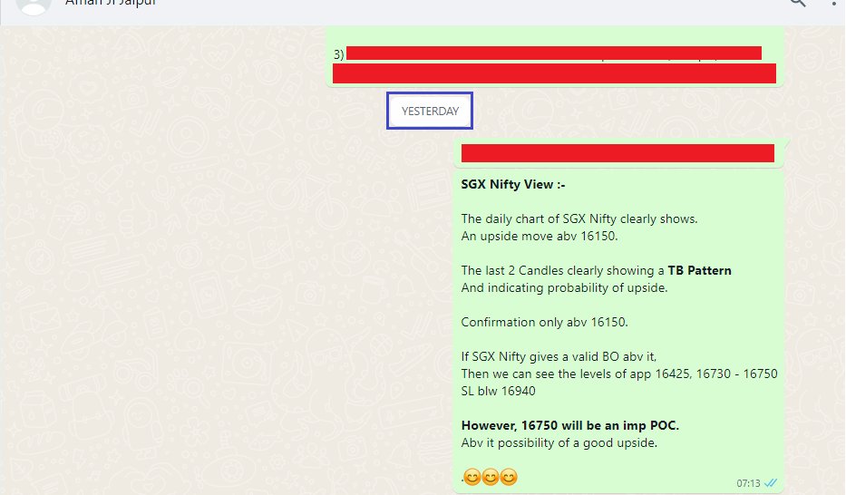
Task: Click the bold 'TB Pattern' text
Action: [x=700, y=271]
